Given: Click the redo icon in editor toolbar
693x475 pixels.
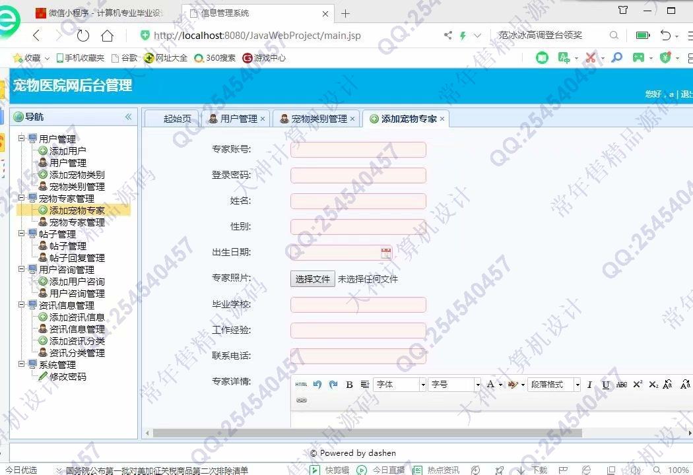Looking at the screenshot, I should (333, 385).
